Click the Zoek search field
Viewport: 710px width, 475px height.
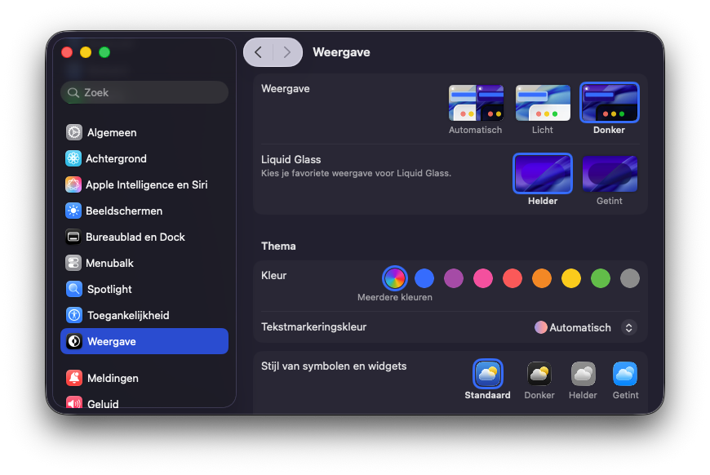[x=144, y=93]
